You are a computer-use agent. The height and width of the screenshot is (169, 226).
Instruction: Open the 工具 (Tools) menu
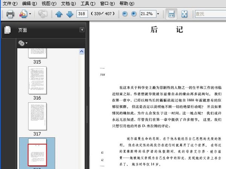tap(88, 3)
